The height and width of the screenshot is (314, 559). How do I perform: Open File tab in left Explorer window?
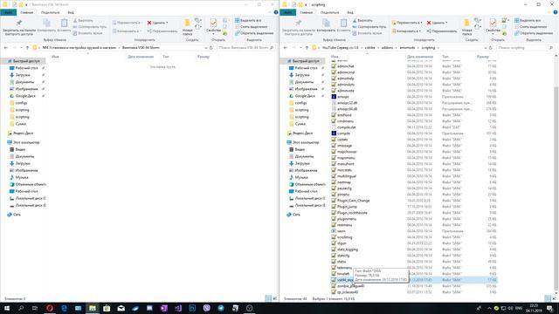pyautogui.click(x=8, y=12)
